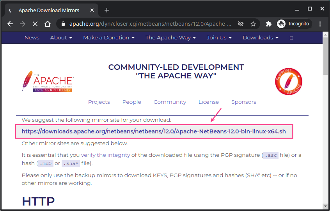Go back to the previous page

10,24
